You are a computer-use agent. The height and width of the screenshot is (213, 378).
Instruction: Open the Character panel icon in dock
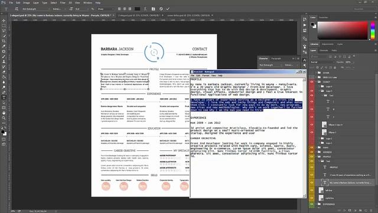tap(305, 60)
